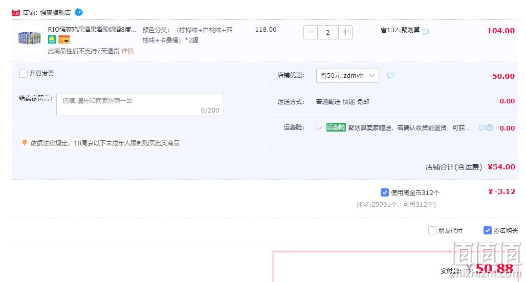Click the coin deduction amount ¥-3.12
Image resolution: width=526 pixels, height=282 pixels.
(x=501, y=192)
